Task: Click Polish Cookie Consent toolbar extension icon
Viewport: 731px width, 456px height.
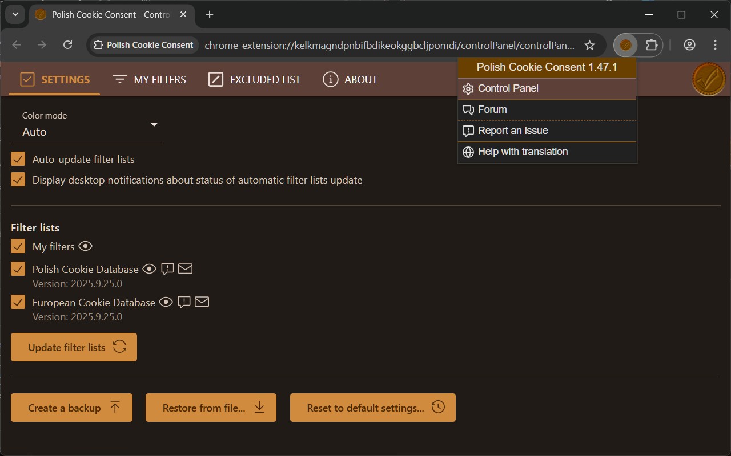Action: coord(625,45)
